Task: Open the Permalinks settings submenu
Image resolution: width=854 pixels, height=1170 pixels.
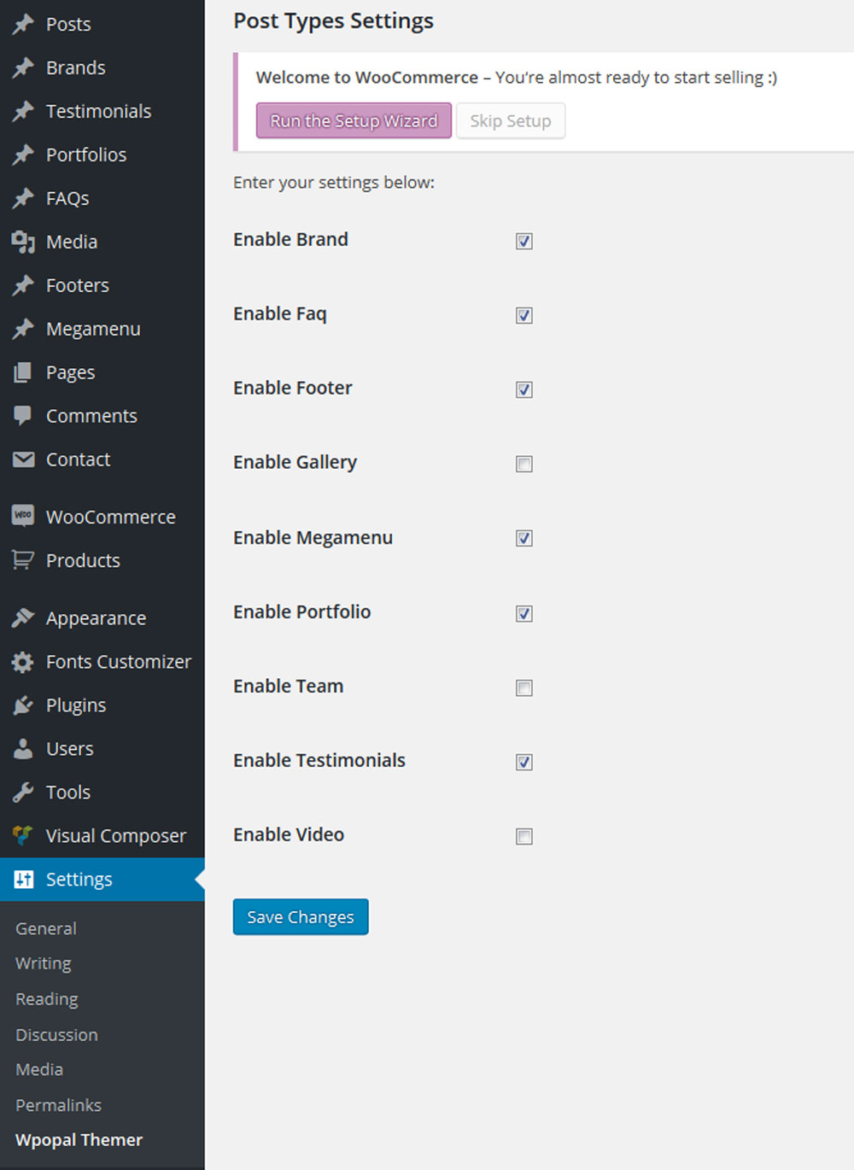Action: tap(58, 1105)
